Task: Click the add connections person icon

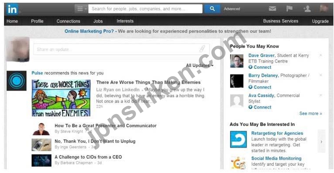Action: (x=307, y=9)
